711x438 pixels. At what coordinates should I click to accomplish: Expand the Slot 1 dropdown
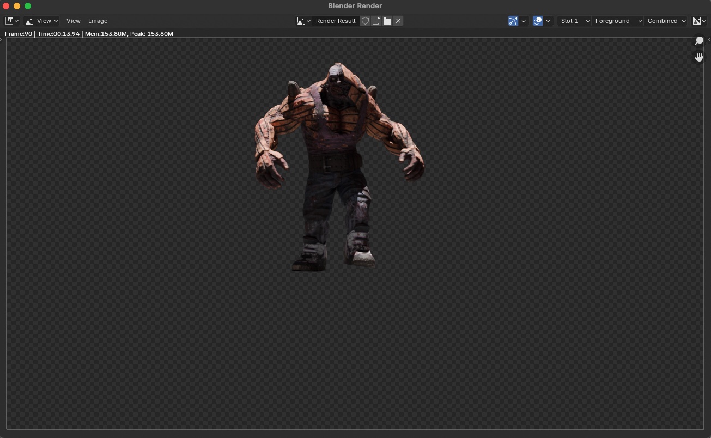(575, 21)
